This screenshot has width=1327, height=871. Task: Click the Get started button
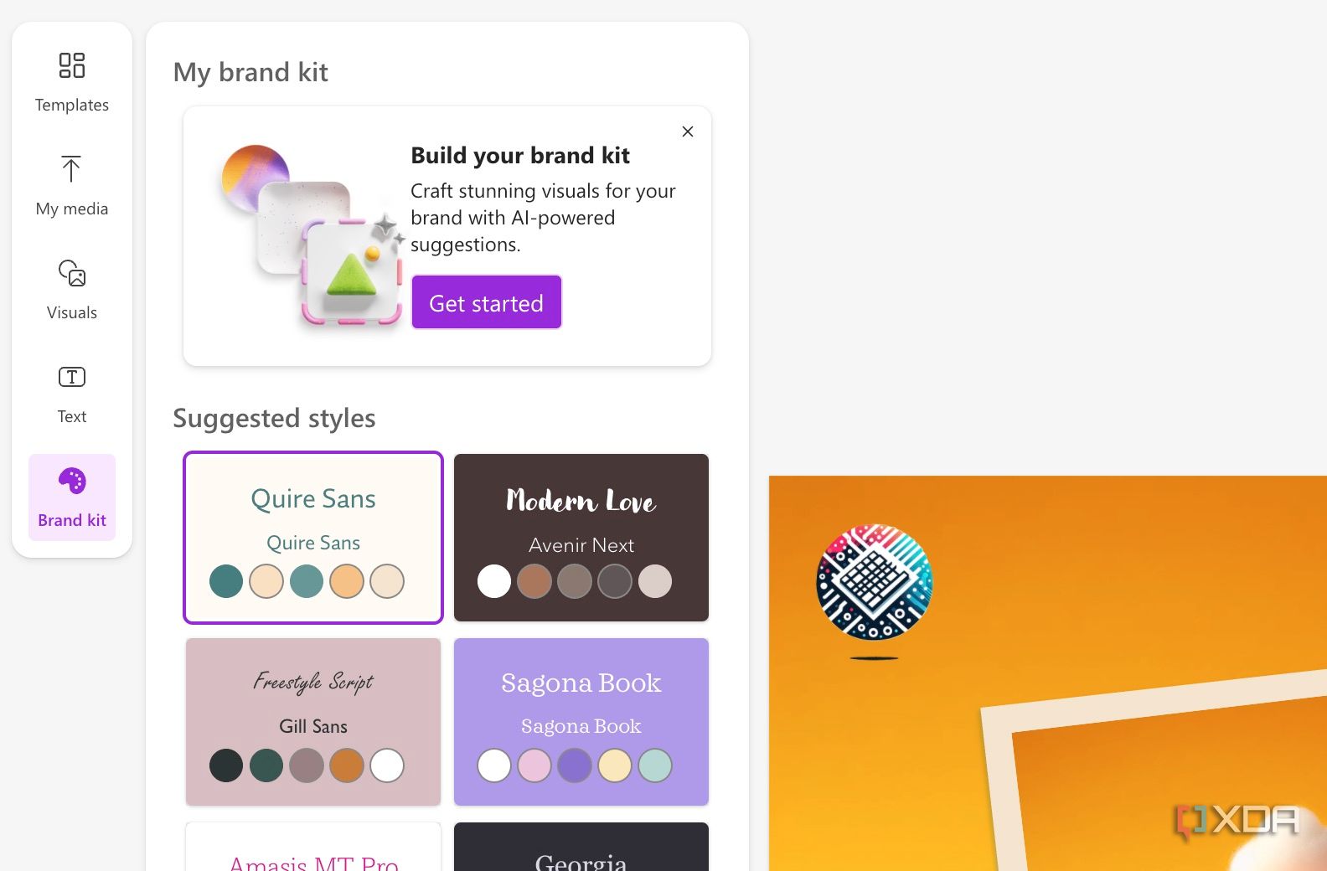(487, 302)
